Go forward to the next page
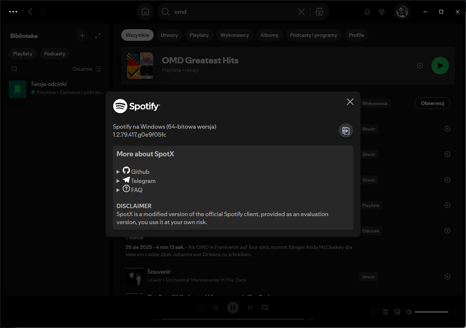The height and width of the screenshot is (328, 466). 43,12
